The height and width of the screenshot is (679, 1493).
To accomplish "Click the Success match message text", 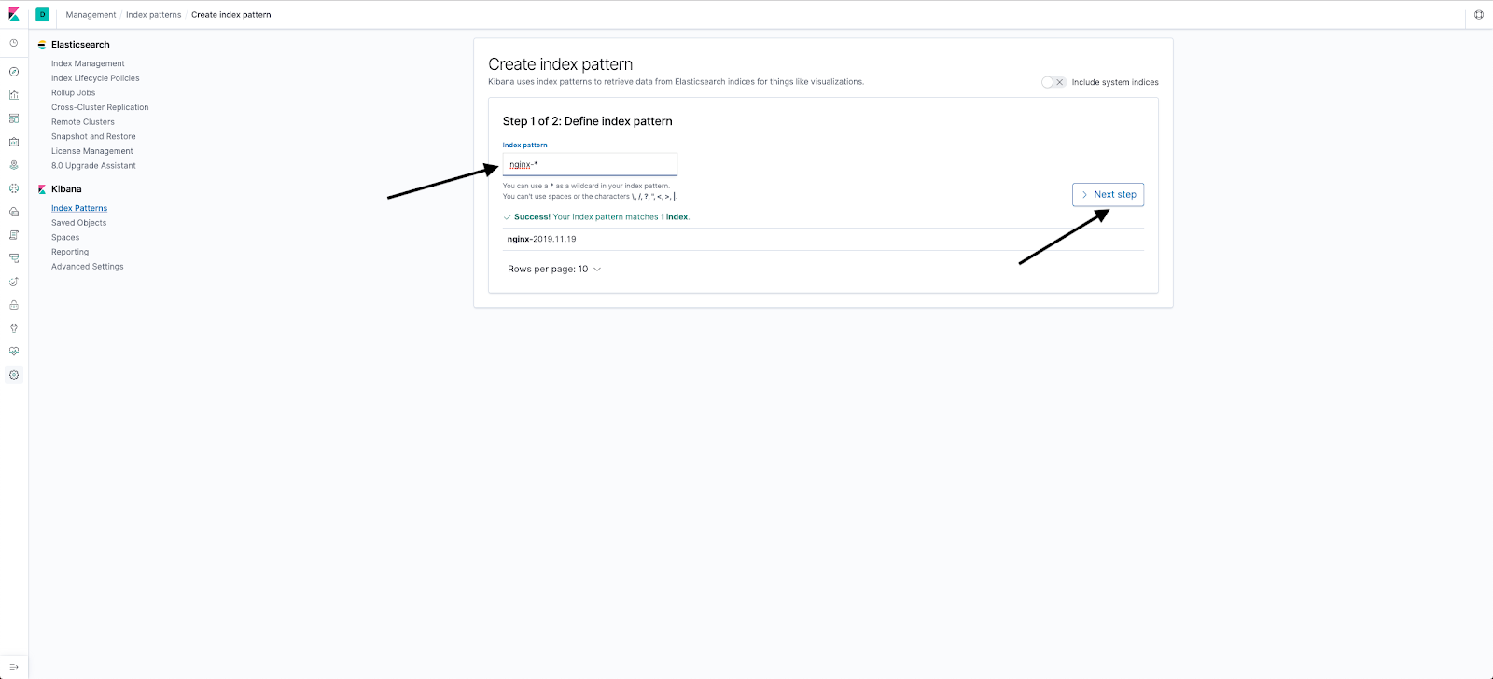I will click(x=602, y=216).
